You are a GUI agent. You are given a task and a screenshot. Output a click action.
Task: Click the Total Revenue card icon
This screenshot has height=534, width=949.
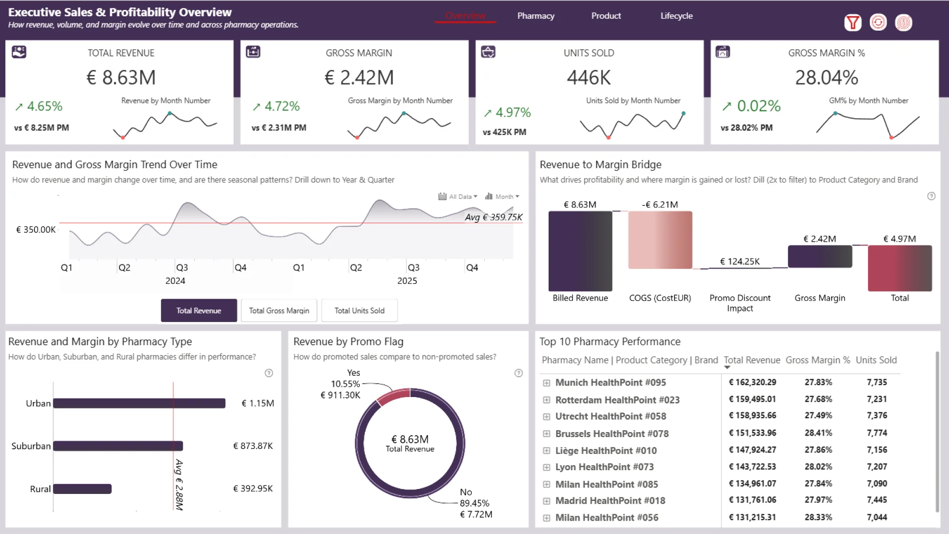[19, 52]
